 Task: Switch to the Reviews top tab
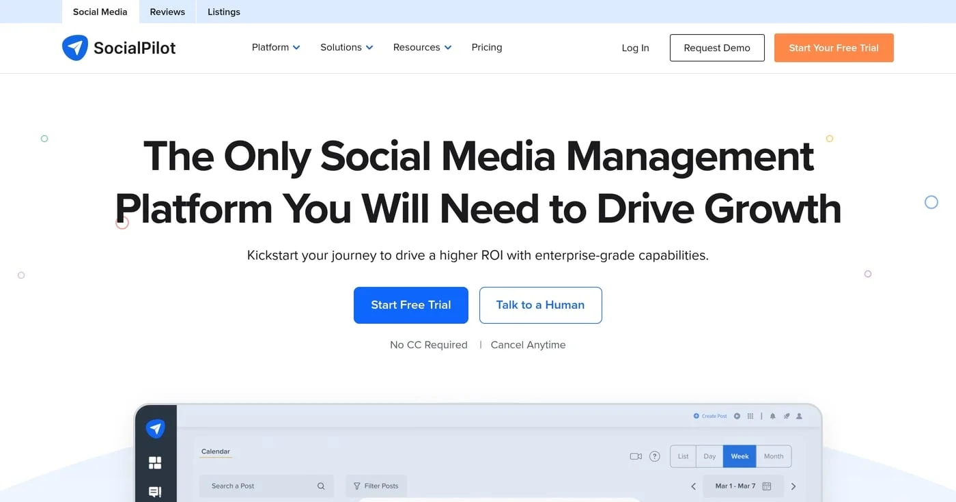coord(167,12)
